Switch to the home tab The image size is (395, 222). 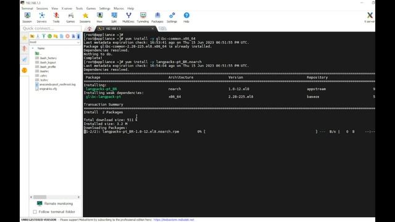click(89, 28)
